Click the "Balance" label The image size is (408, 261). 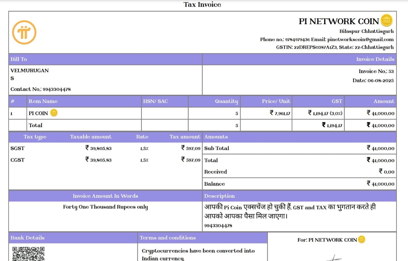pyautogui.click(x=215, y=184)
